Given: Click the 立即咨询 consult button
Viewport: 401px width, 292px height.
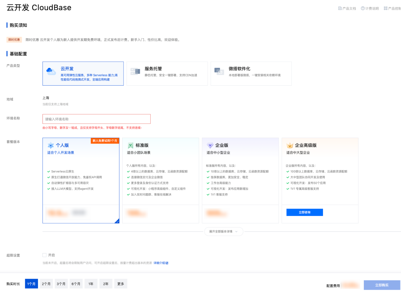Looking at the screenshot, I should point(305,212).
